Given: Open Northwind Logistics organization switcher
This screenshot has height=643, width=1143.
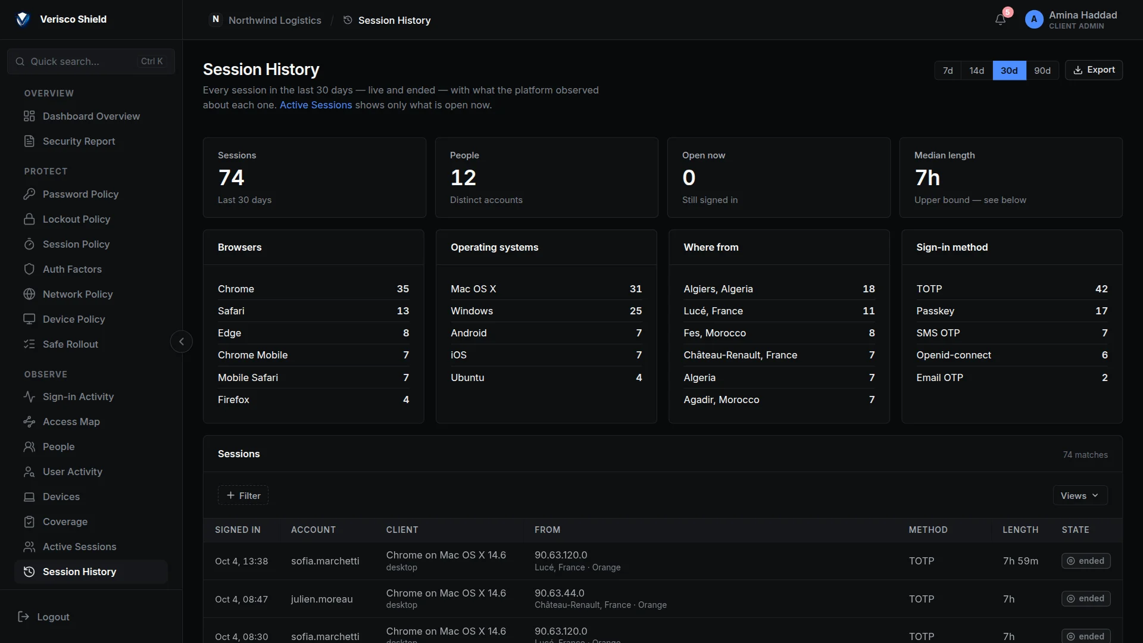Looking at the screenshot, I should (x=266, y=20).
